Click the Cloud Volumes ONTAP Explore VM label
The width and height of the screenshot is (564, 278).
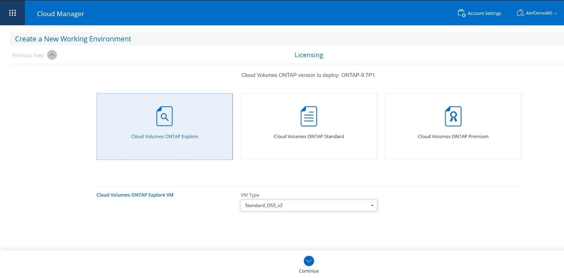[135, 195]
